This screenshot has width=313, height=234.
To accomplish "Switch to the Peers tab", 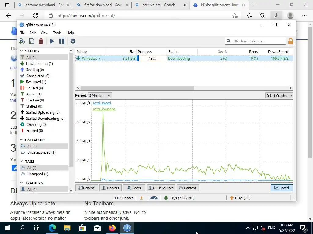I will [x=134, y=188].
